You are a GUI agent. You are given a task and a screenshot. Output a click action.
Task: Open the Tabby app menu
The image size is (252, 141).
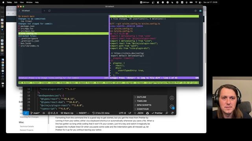(9, 2)
